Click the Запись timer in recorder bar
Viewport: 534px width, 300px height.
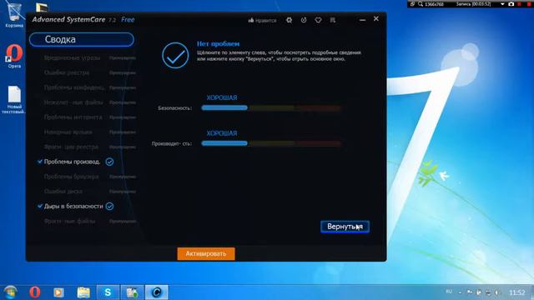[473, 4]
